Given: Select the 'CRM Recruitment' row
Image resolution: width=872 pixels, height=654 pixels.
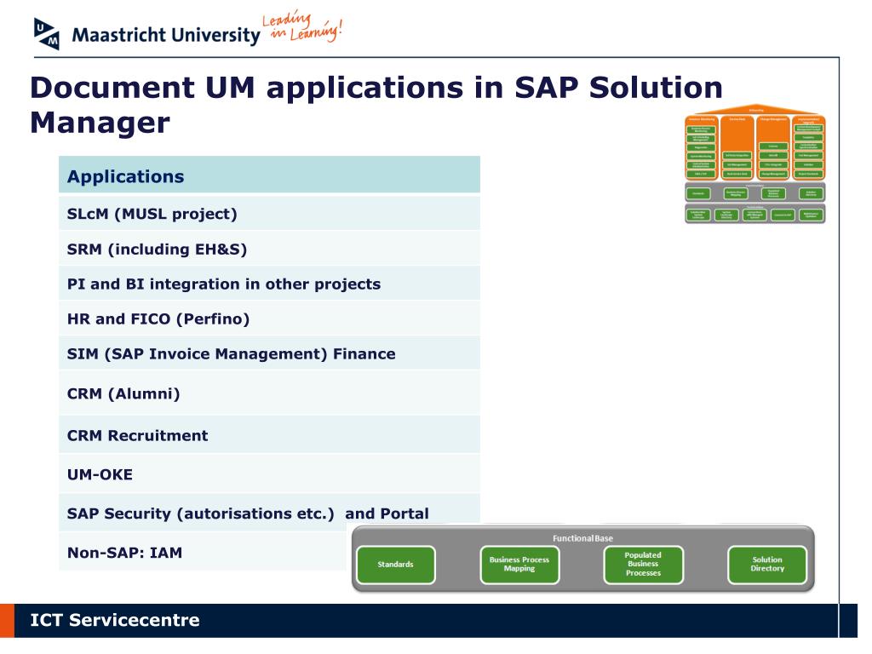Looking at the screenshot, I should point(269,435).
